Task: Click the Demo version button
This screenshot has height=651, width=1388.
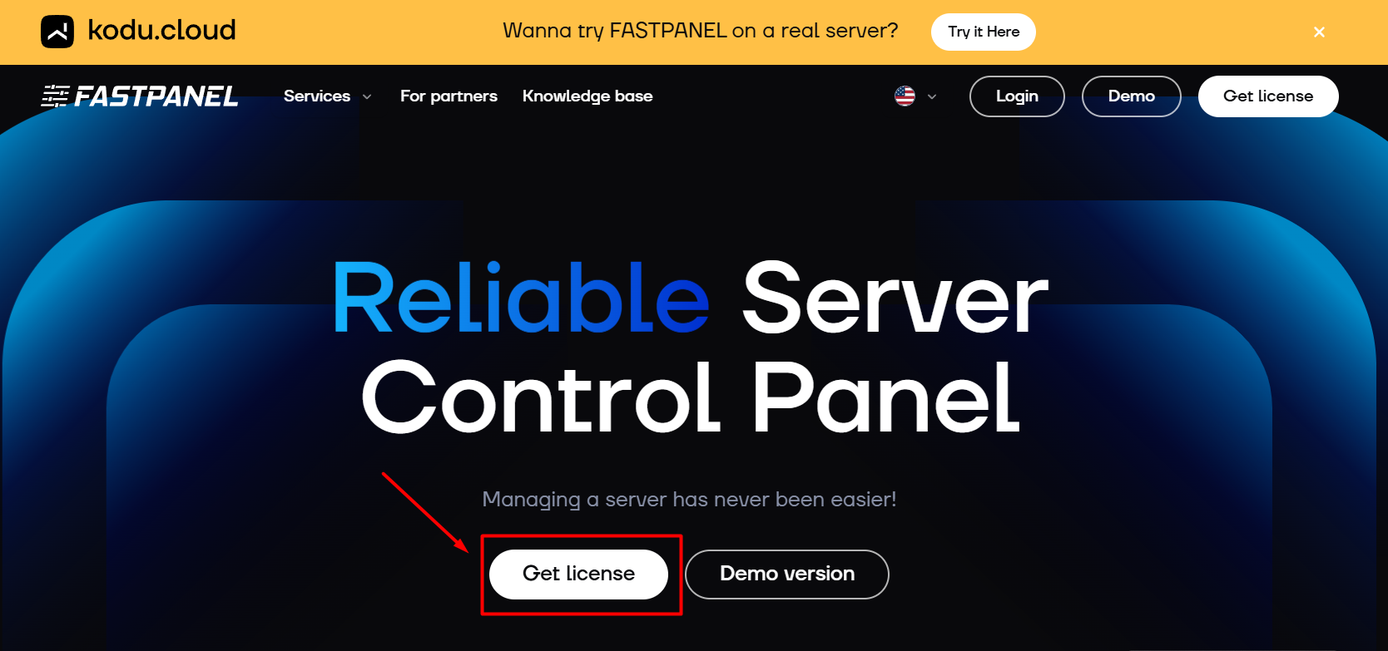Action: [787, 574]
